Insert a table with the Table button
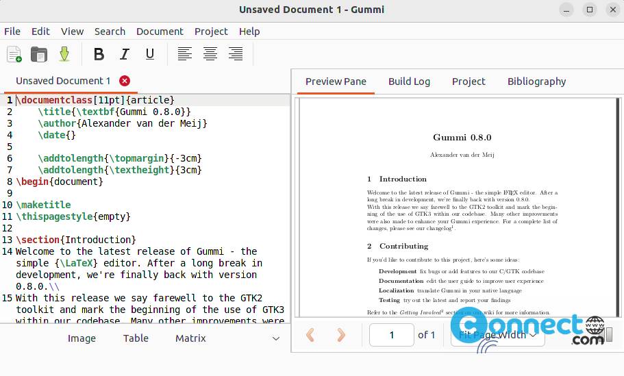The image size is (624, 376). point(136,338)
